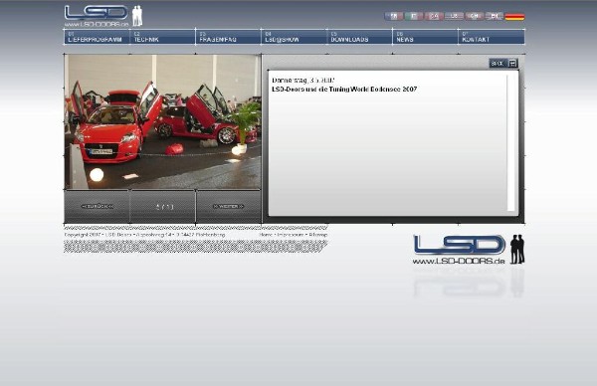The image size is (597, 386).
Task: Select the German flag icon
Action: pos(514,16)
